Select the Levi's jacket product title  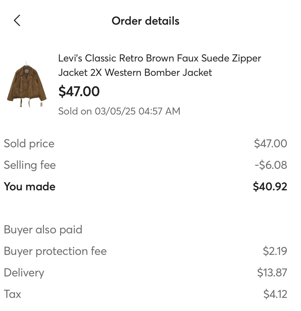point(159,65)
